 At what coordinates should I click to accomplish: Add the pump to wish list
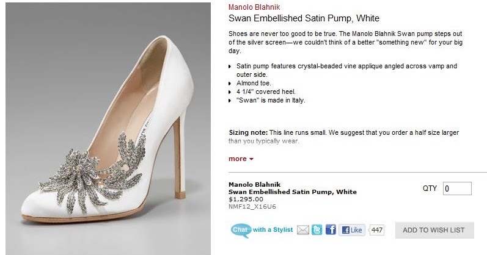click(x=434, y=230)
